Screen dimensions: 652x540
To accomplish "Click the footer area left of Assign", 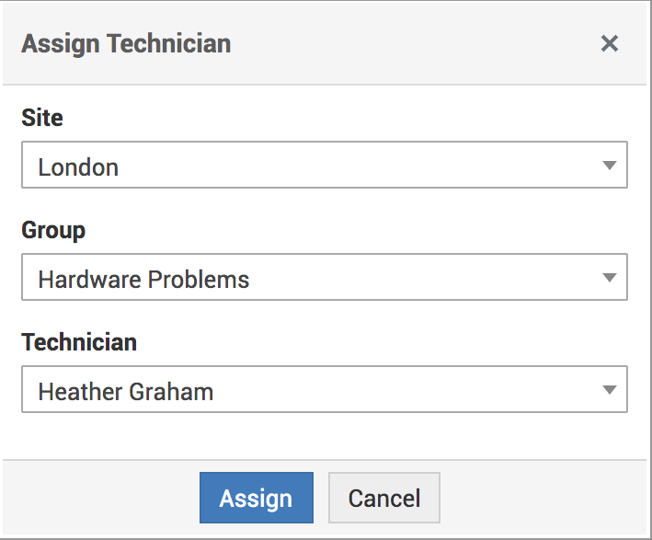I will [x=101, y=498].
